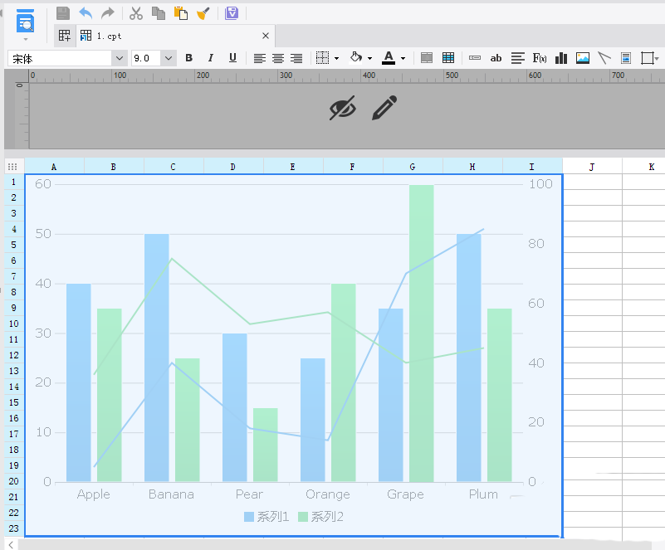
Task: Insert a chart using bar chart icon
Action: coord(561,58)
